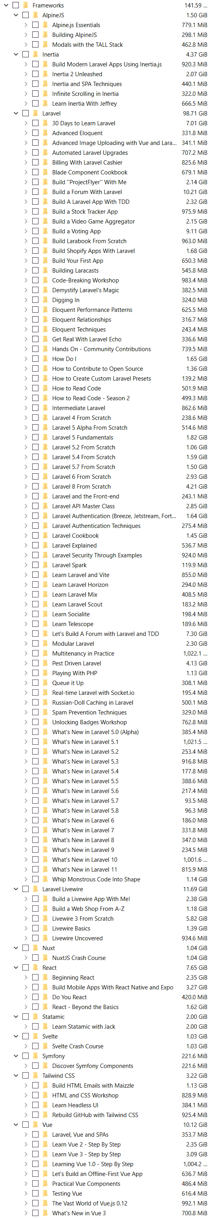Click the folder icon for Pest Driven Laravel

click(46, 663)
